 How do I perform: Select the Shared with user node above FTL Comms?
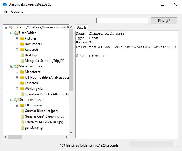31,100
